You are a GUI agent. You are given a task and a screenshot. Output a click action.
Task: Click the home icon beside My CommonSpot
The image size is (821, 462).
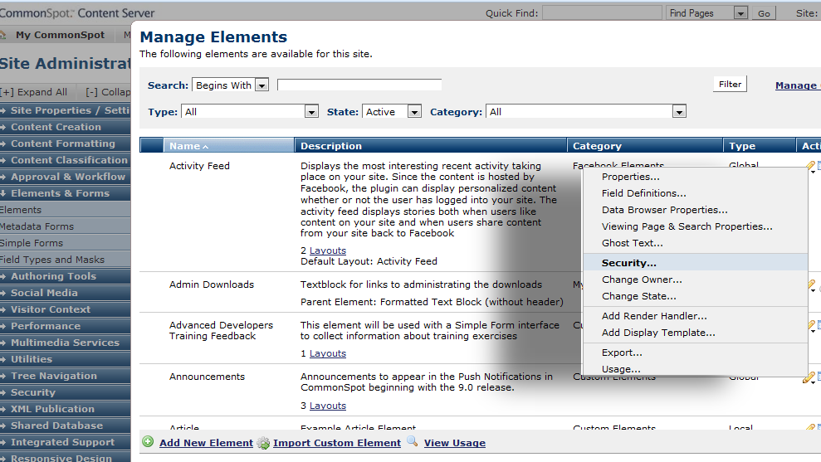[x=2, y=35]
